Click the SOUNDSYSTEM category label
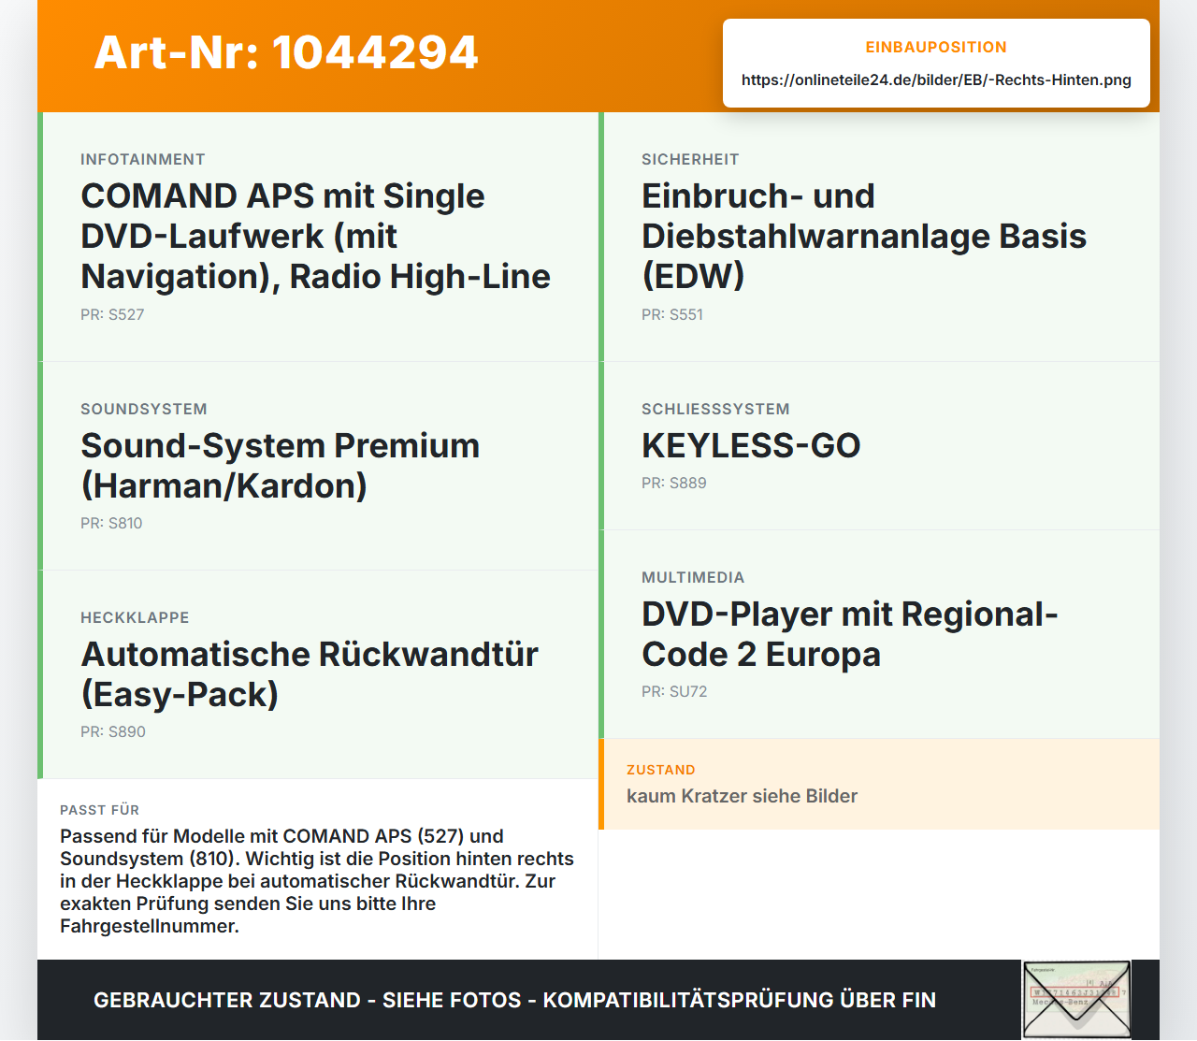Viewport: 1197px width, 1041px height. pos(144,409)
